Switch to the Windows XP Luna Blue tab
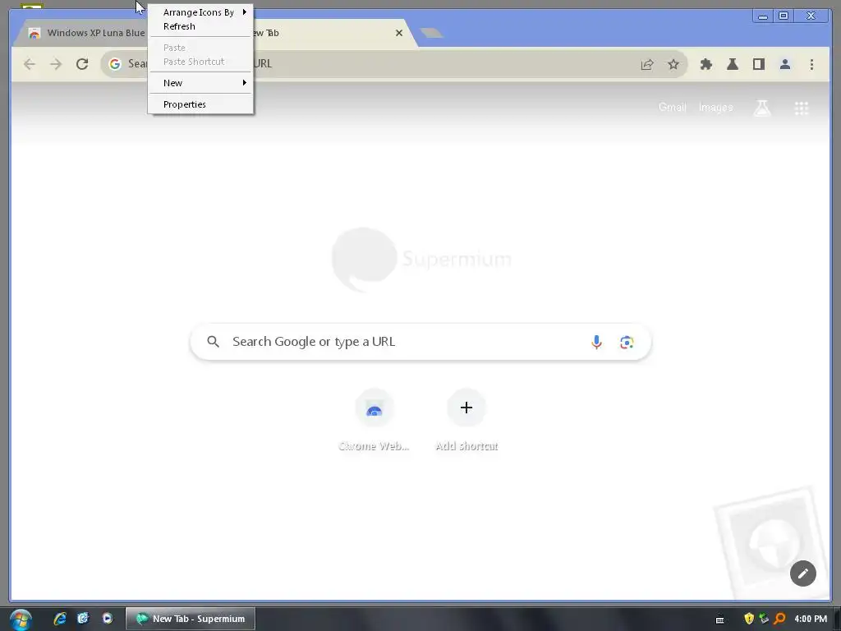Image resolution: width=841 pixels, height=631 pixels. 85,33
